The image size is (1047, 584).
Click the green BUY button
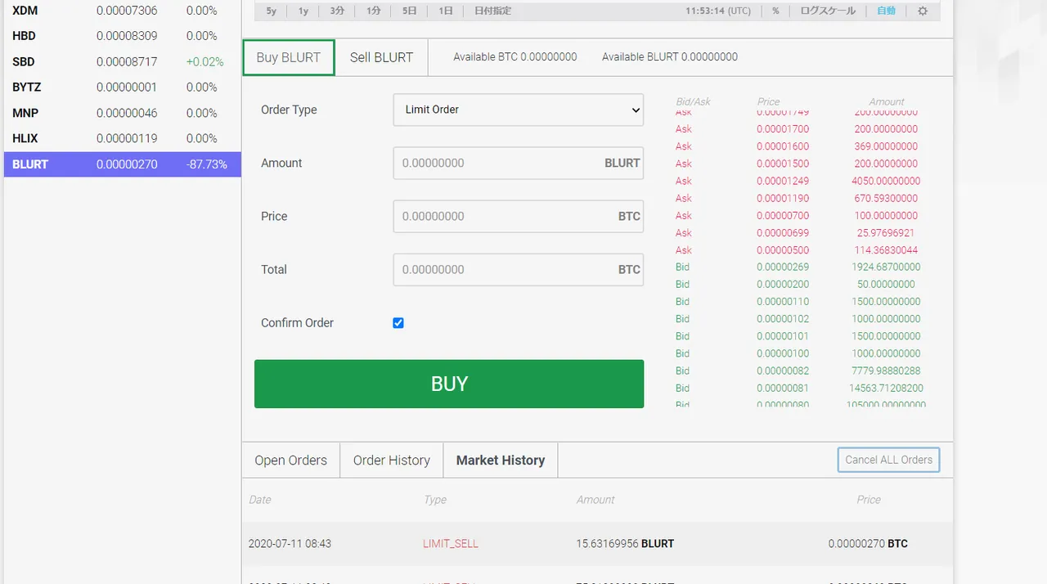[449, 384]
